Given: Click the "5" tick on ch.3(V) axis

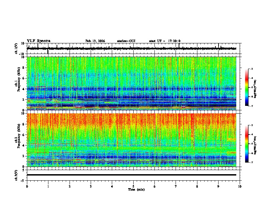Looking at the screenshot, I should 24,170.
